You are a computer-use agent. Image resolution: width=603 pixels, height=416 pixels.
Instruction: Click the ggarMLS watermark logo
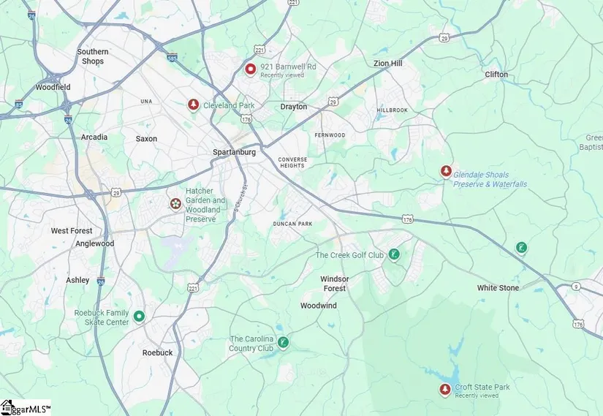click(x=26, y=407)
